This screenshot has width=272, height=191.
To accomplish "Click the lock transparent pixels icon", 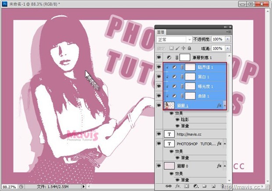I will (x=172, y=48).
